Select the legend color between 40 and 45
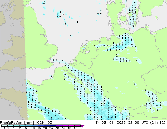 [71, 126]
